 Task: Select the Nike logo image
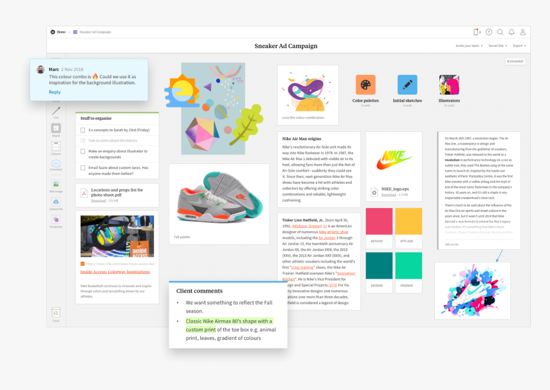point(394,160)
